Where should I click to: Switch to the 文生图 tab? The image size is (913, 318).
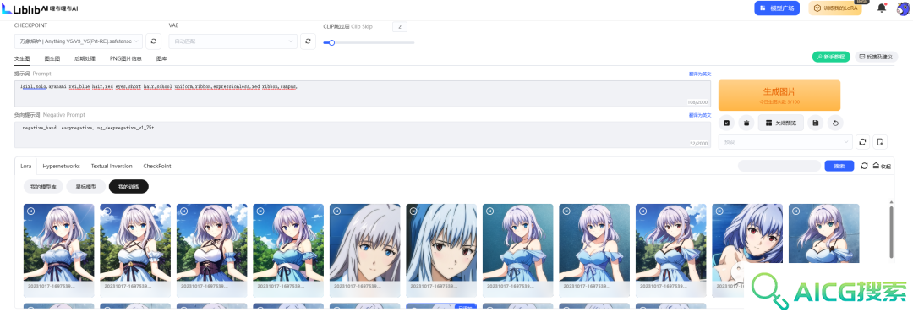tap(22, 58)
